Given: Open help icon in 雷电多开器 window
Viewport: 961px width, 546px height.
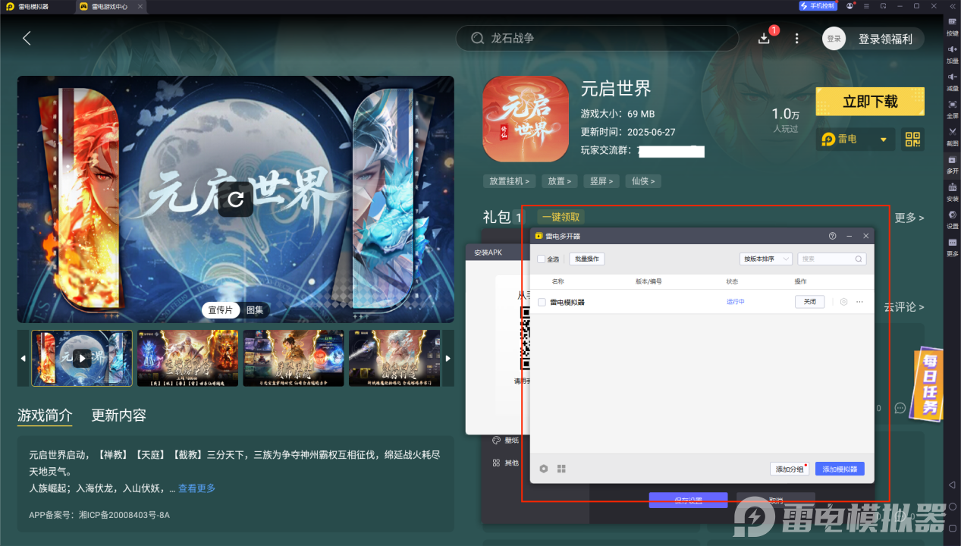Looking at the screenshot, I should (x=833, y=237).
